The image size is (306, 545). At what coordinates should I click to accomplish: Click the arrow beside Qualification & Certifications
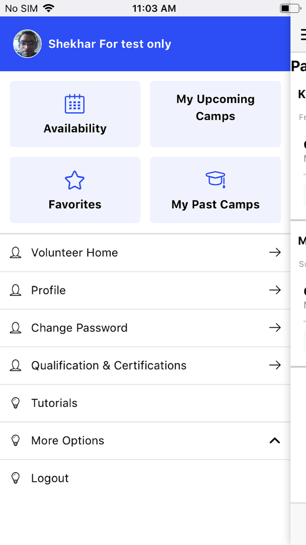click(x=275, y=365)
